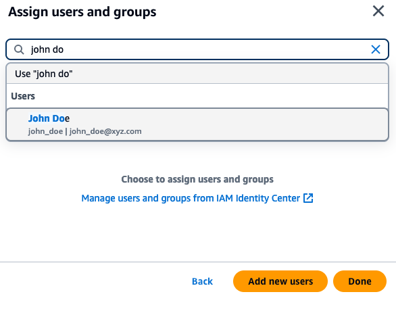Choose the Use "john do" option
396x311 pixels.
[x=197, y=74]
